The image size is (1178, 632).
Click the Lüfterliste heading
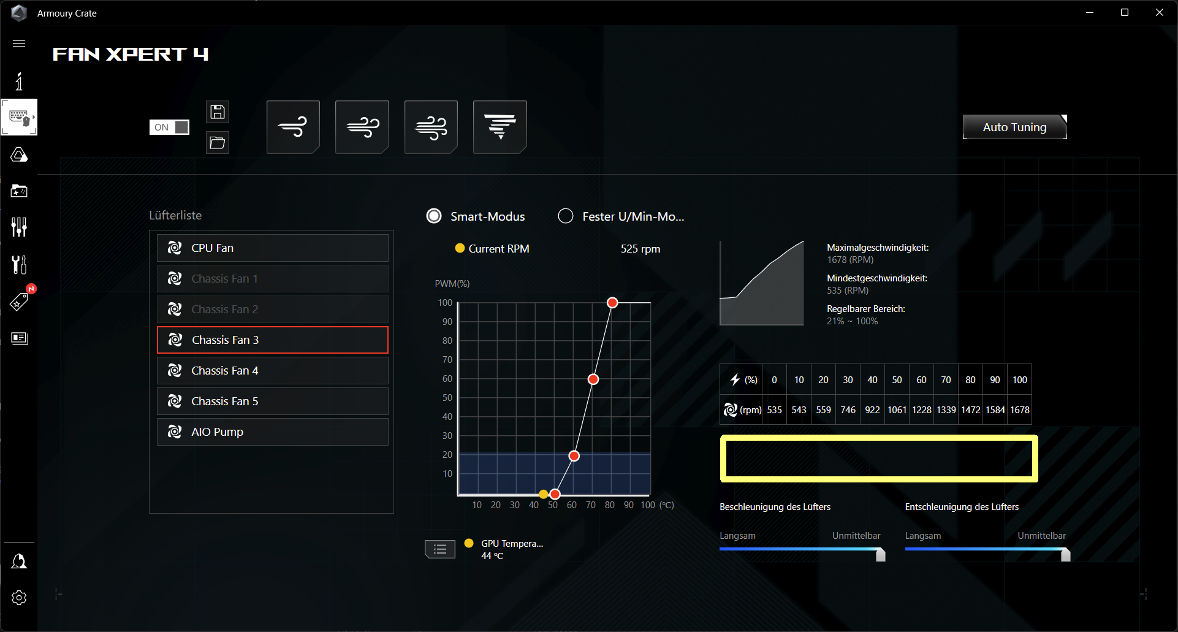(x=175, y=215)
